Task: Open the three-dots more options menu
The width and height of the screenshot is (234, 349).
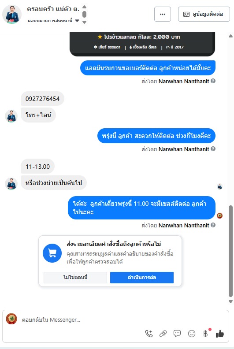Action: [163, 14]
